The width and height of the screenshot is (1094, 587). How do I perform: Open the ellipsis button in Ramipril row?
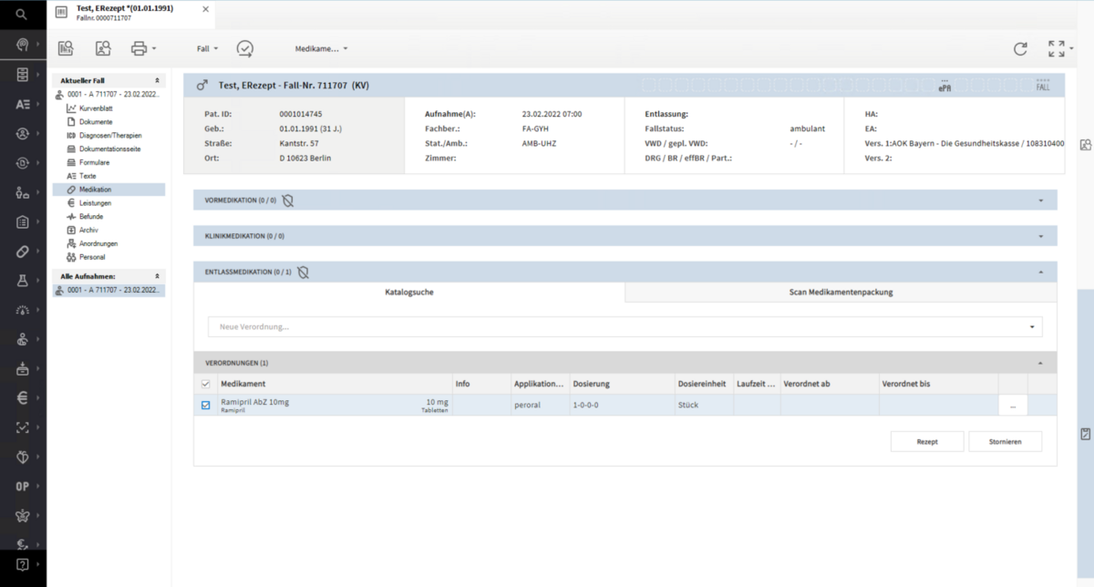point(1013,405)
